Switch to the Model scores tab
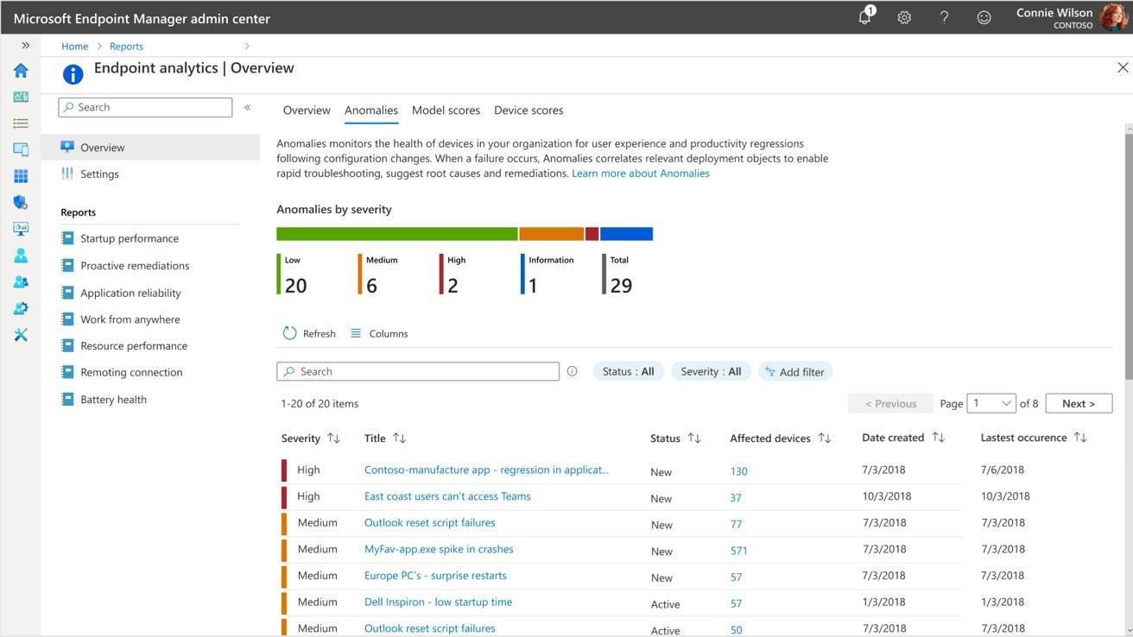 (446, 108)
